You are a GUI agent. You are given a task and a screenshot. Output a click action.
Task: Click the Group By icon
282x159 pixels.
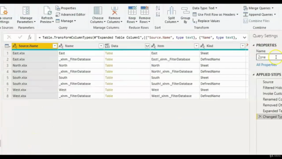click(x=185, y=11)
